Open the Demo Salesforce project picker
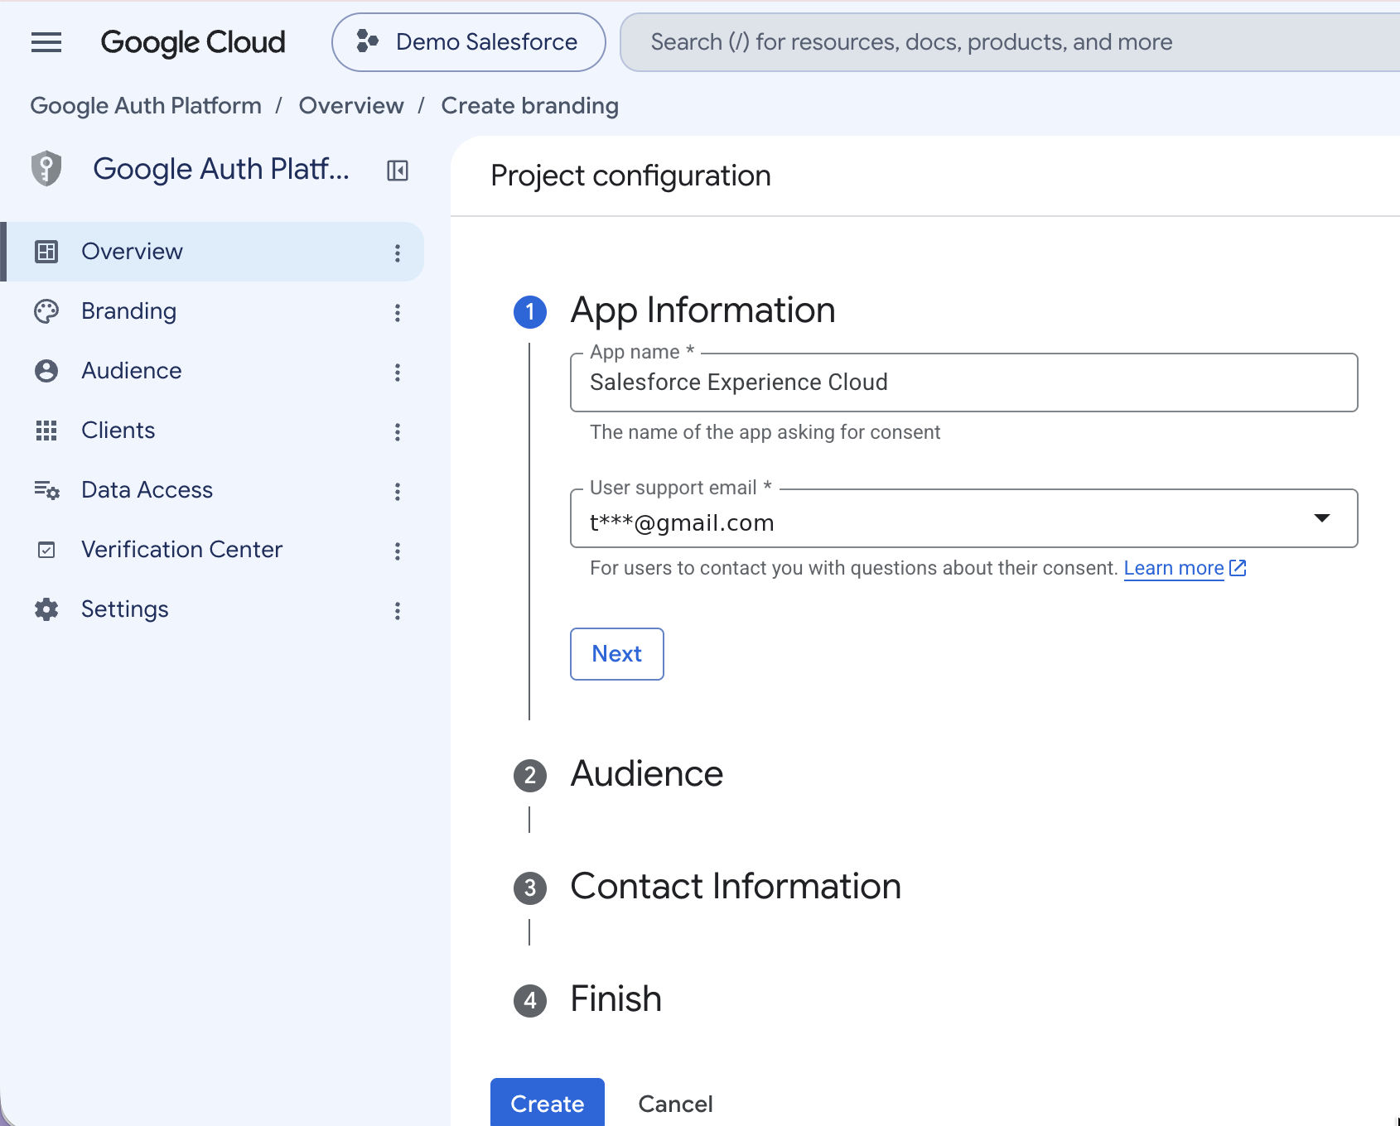The image size is (1400, 1126). [469, 42]
